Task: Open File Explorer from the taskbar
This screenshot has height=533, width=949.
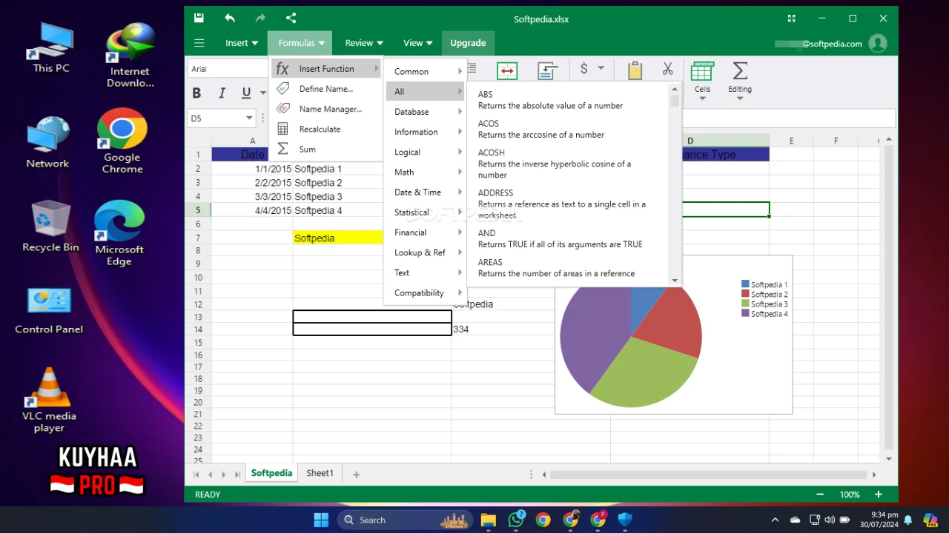Action: pos(488,520)
